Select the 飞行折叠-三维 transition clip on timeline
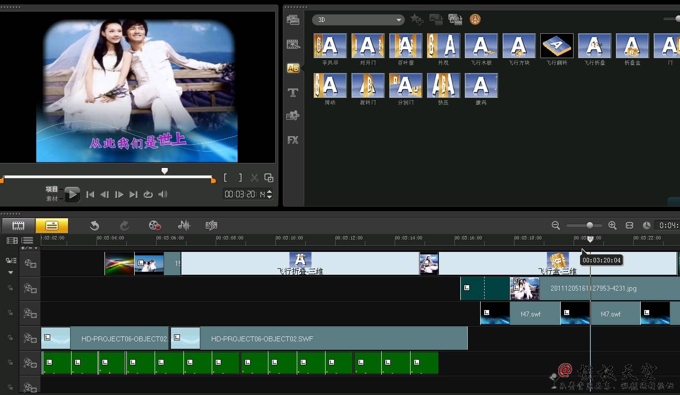The image size is (680, 395). coord(300,263)
